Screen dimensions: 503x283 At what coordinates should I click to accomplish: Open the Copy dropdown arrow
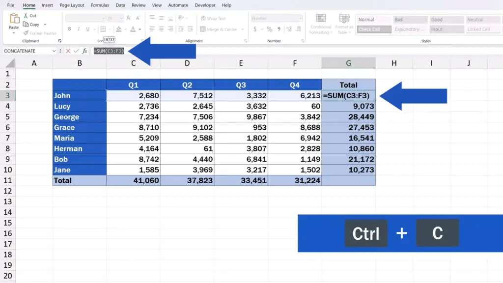coord(45,25)
